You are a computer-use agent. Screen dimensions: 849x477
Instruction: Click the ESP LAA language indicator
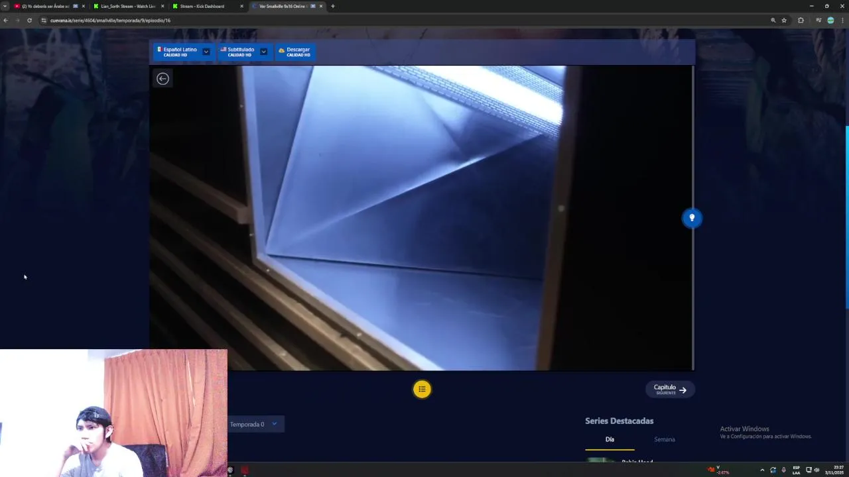(x=796, y=470)
